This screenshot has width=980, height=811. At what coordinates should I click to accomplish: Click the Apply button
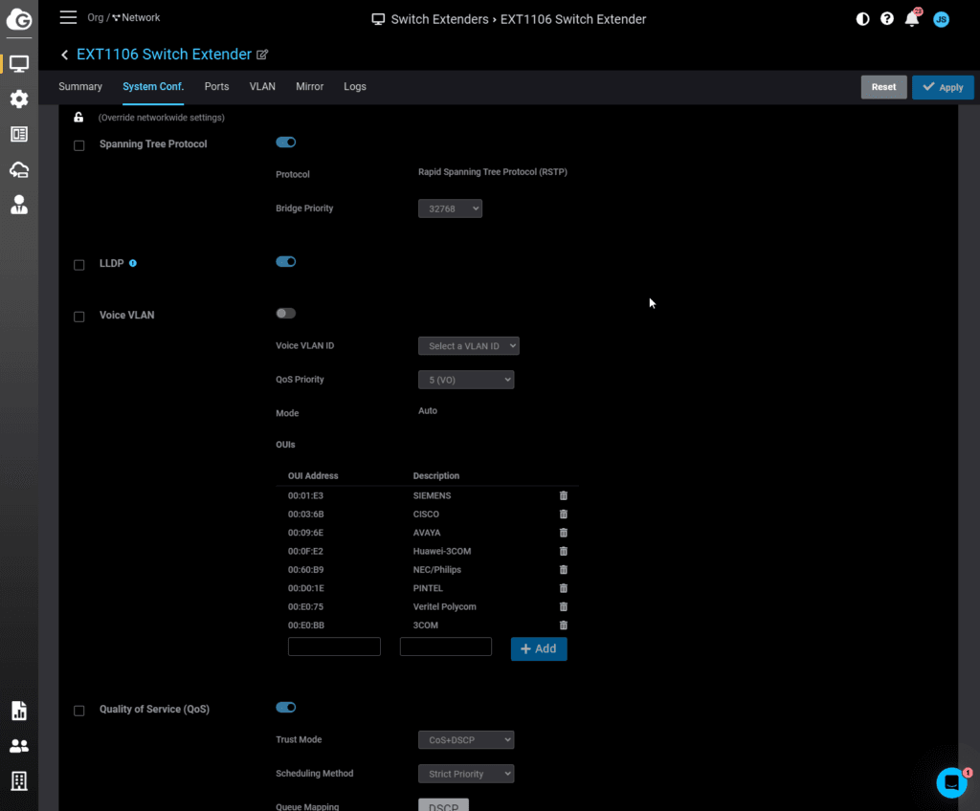click(x=943, y=87)
